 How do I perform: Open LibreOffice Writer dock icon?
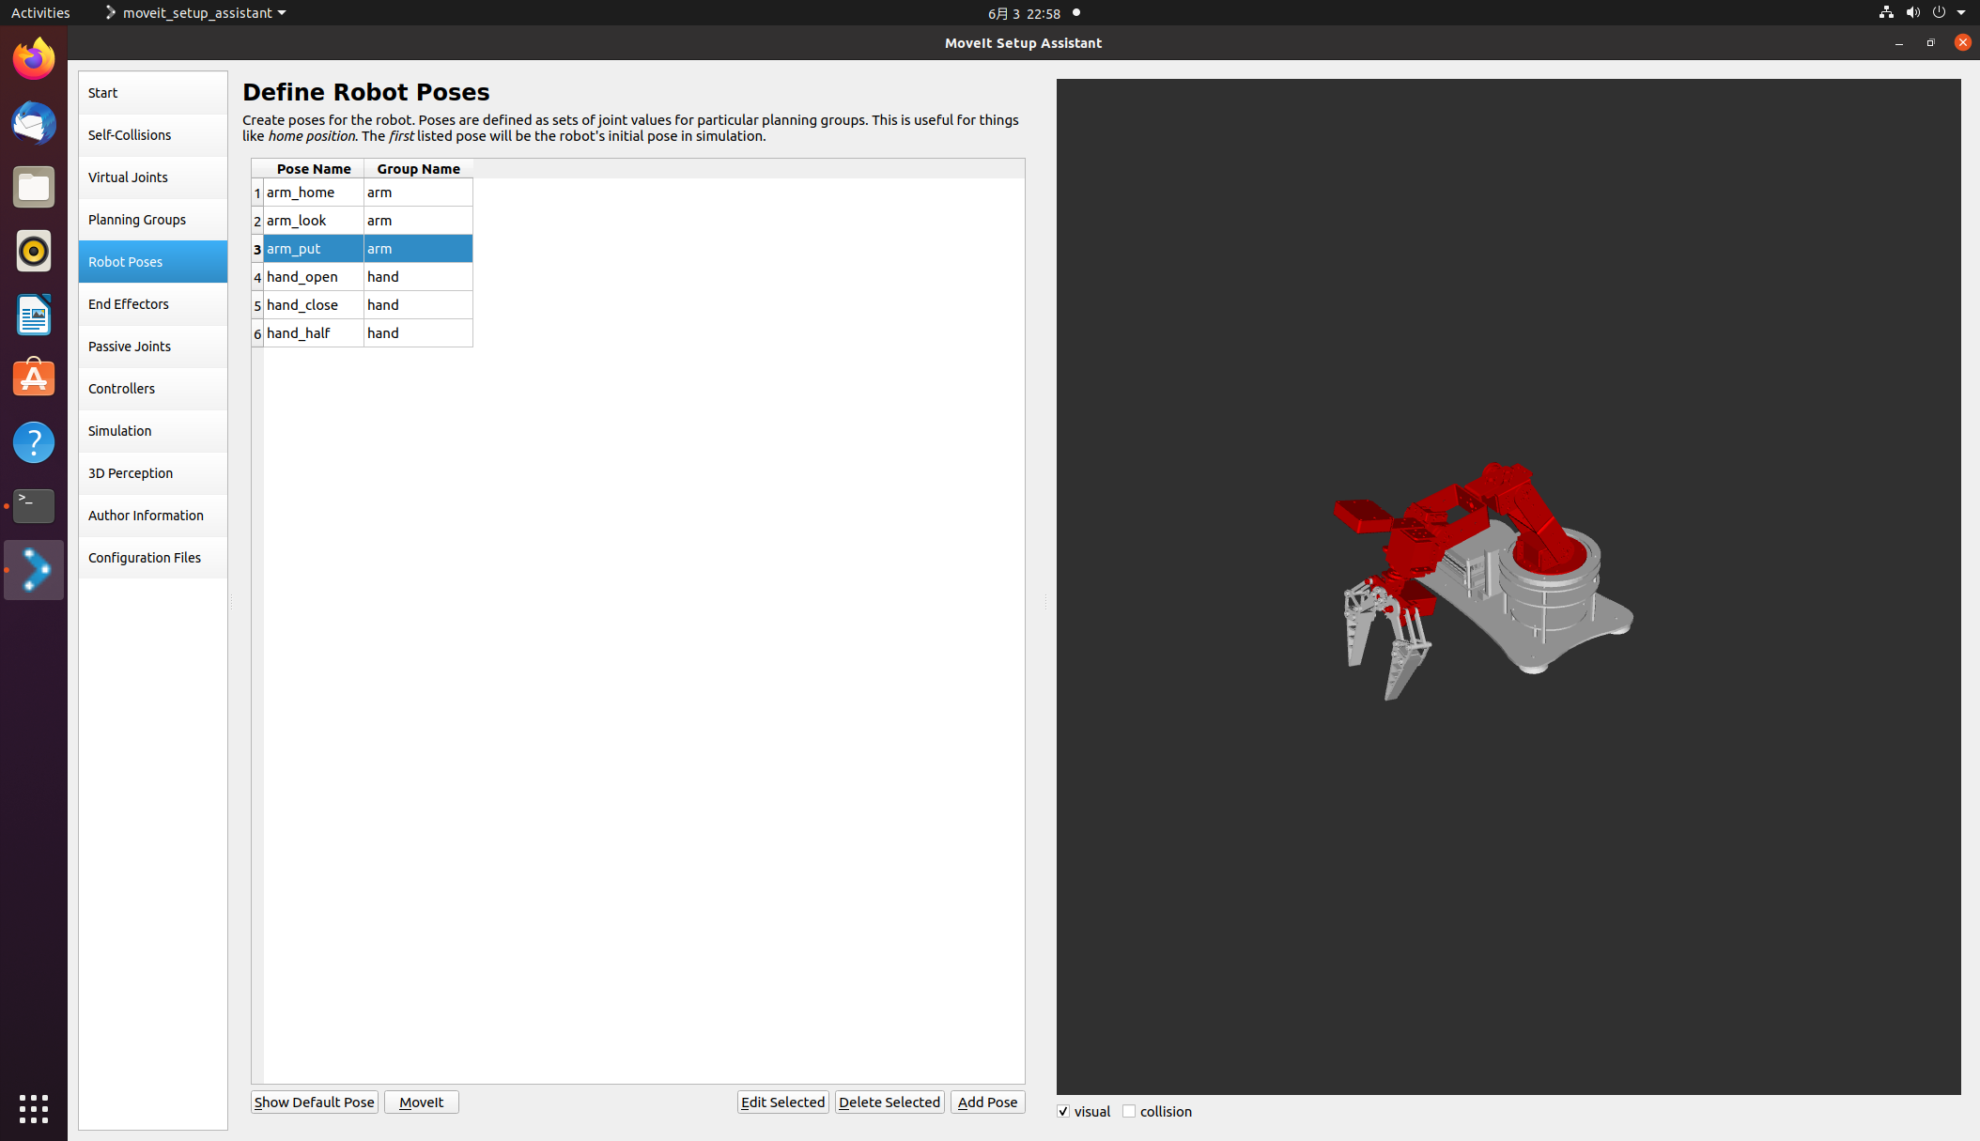pyautogui.click(x=34, y=315)
